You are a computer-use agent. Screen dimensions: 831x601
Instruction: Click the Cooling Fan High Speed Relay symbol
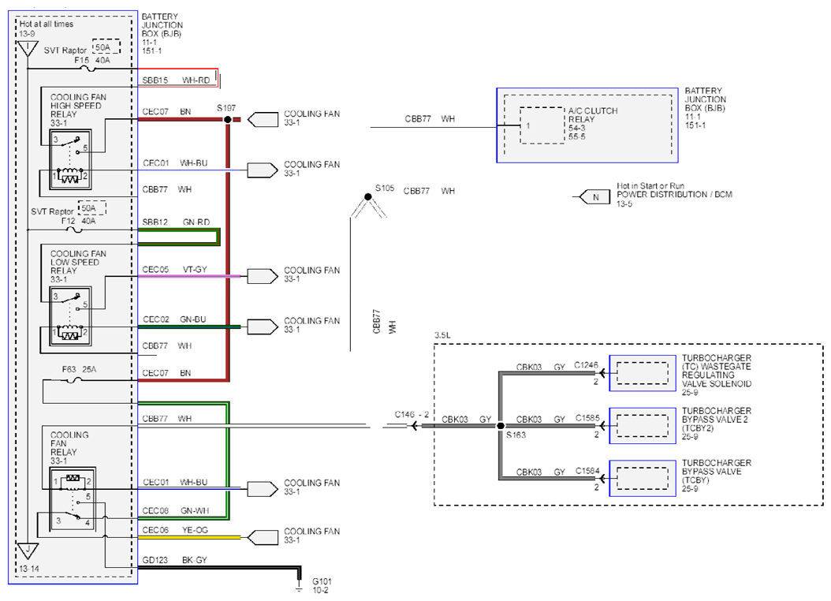pyautogui.click(x=70, y=159)
